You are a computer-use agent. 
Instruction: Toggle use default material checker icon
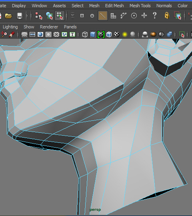(x=101, y=34)
